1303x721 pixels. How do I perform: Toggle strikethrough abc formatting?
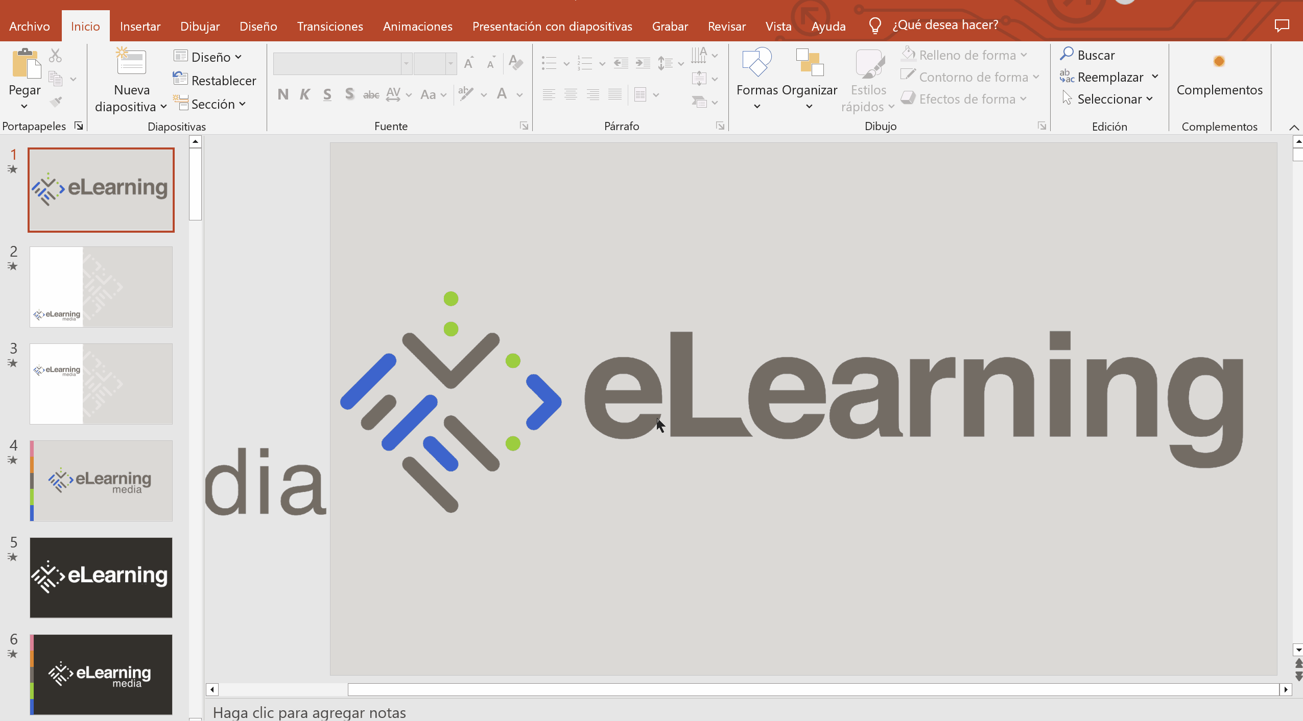tap(371, 94)
